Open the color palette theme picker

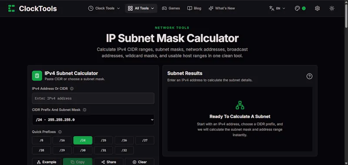[297, 8]
